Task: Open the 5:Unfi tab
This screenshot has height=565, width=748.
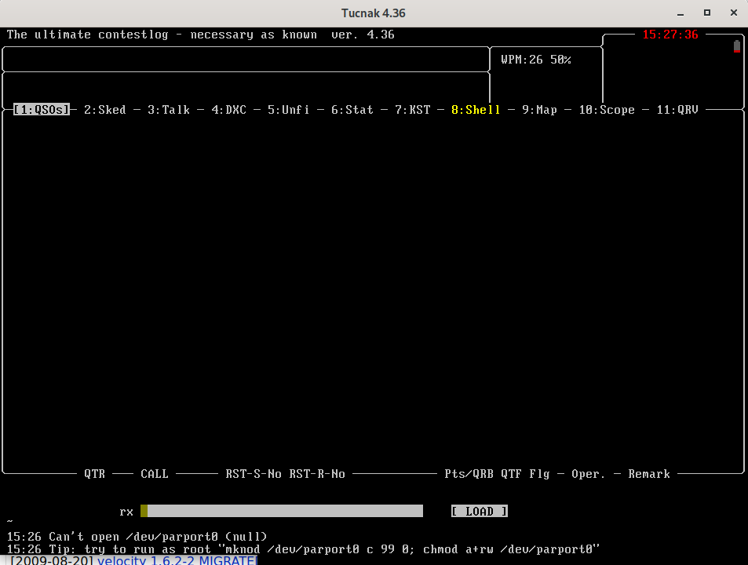Action: tap(289, 110)
